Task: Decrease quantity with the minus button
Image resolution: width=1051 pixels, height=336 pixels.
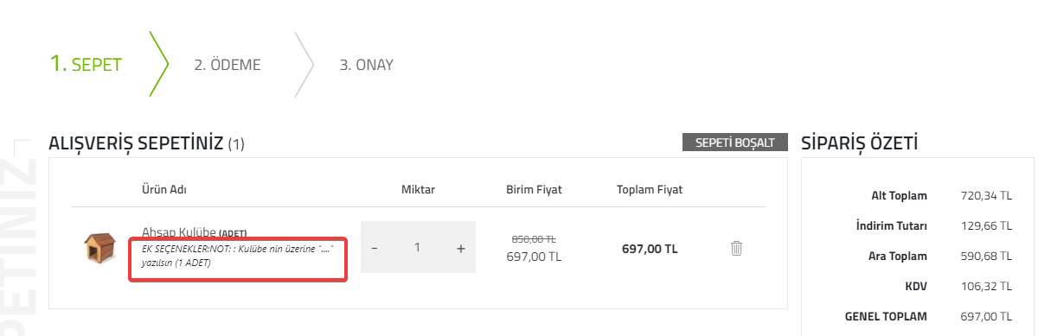Action: [375, 248]
